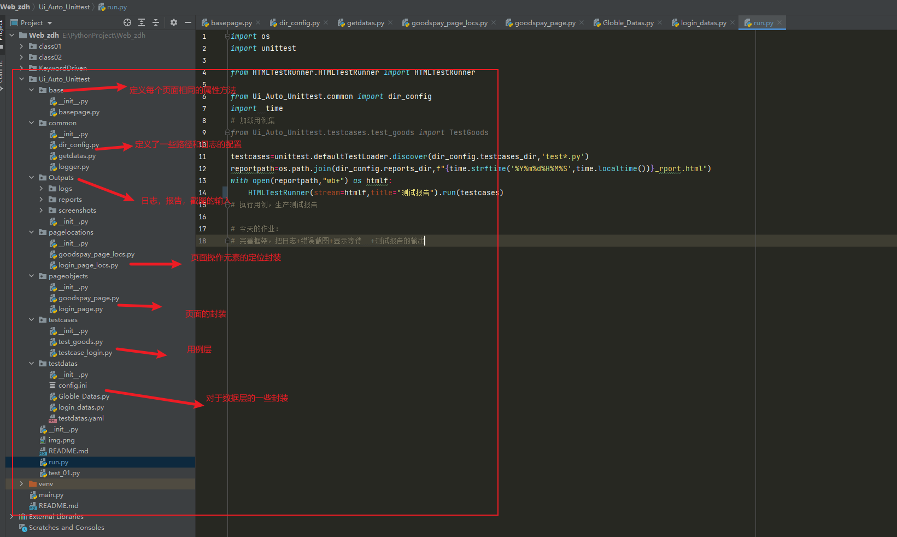
Task: Collapse the pageobjects folder
Action: click(x=31, y=276)
